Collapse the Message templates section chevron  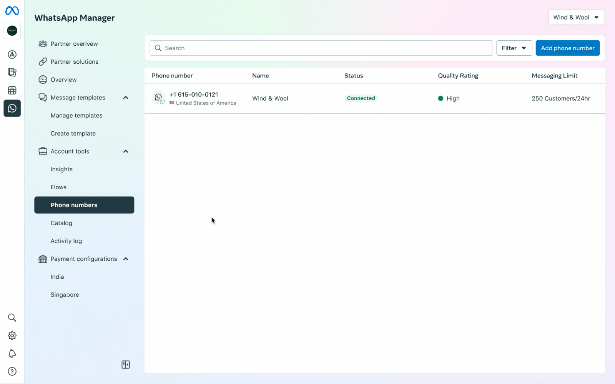126,98
